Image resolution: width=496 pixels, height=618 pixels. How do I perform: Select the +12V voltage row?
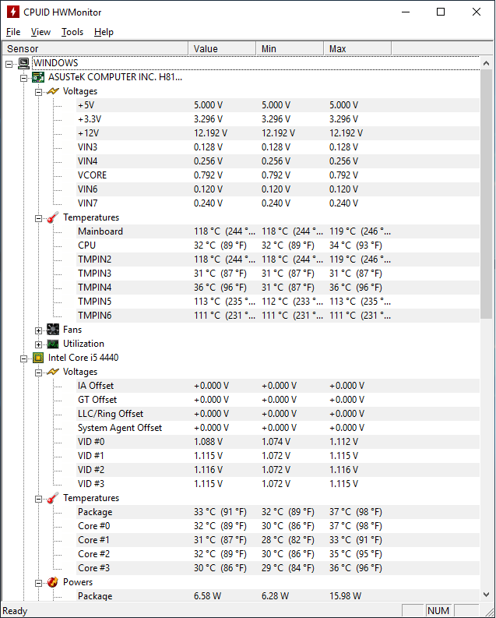tap(278, 133)
